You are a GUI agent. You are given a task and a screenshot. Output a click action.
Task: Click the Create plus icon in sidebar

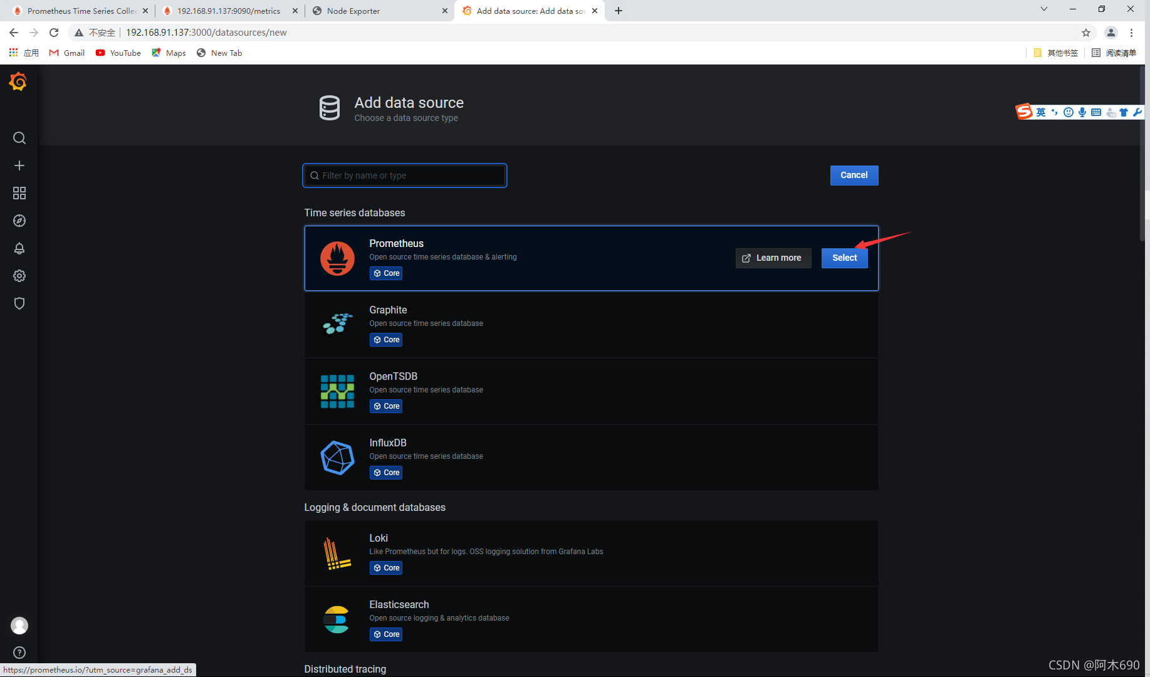coord(19,165)
